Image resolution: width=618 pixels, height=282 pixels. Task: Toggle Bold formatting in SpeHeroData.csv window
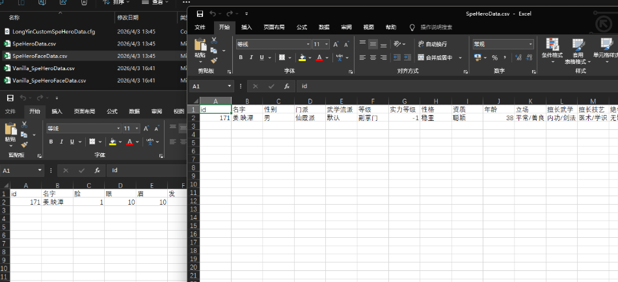(x=241, y=57)
